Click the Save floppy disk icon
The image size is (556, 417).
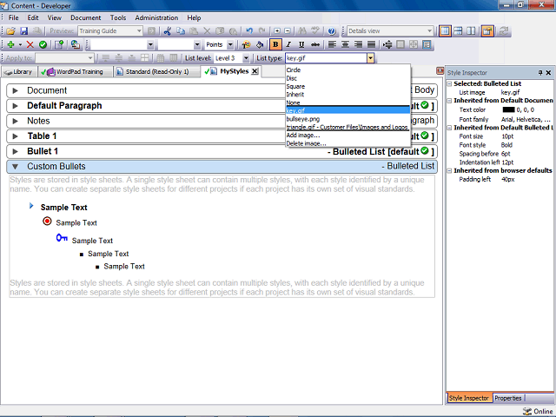click(x=23, y=31)
